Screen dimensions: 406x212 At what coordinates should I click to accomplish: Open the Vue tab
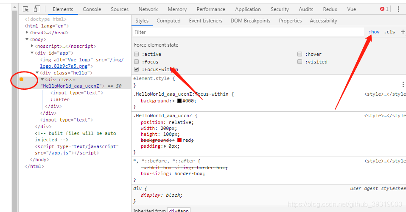pos(351,9)
